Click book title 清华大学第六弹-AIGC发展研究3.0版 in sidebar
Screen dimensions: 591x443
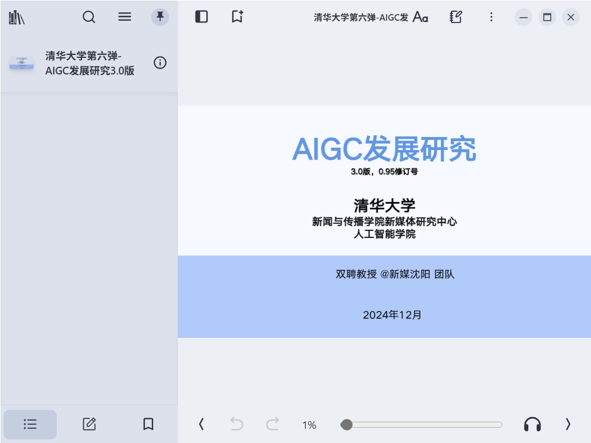click(90, 63)
